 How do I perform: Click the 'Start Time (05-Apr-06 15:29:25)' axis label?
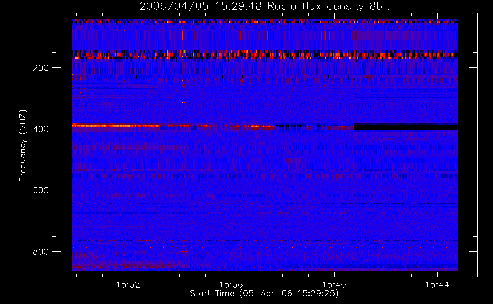(x=264, y=293)
